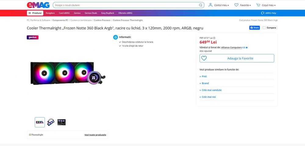Image resolution: width=305 pixels, height=146 pixels.
Task: Click the product title heading
Action: [x=115, y=28]
